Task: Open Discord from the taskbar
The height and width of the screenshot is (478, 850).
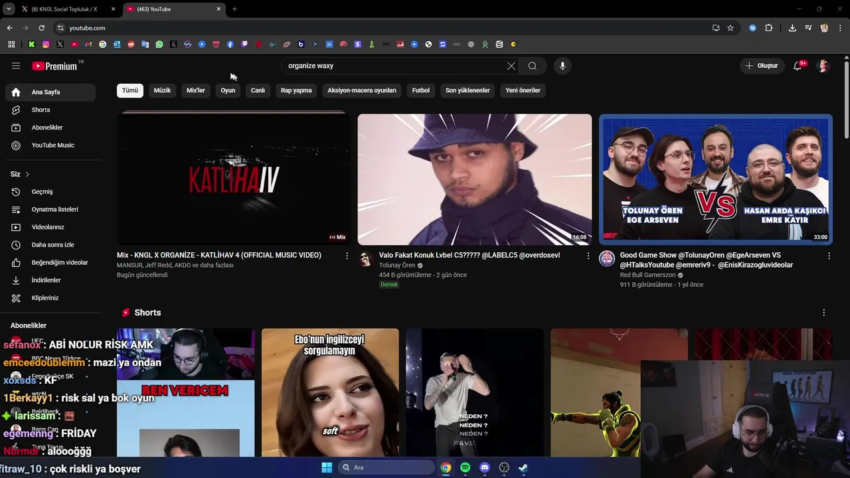Action: click(x=485, y=467)
